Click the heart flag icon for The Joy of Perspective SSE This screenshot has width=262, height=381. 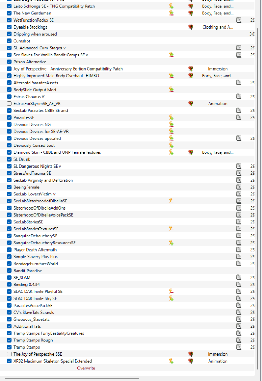tap(191, 354)
